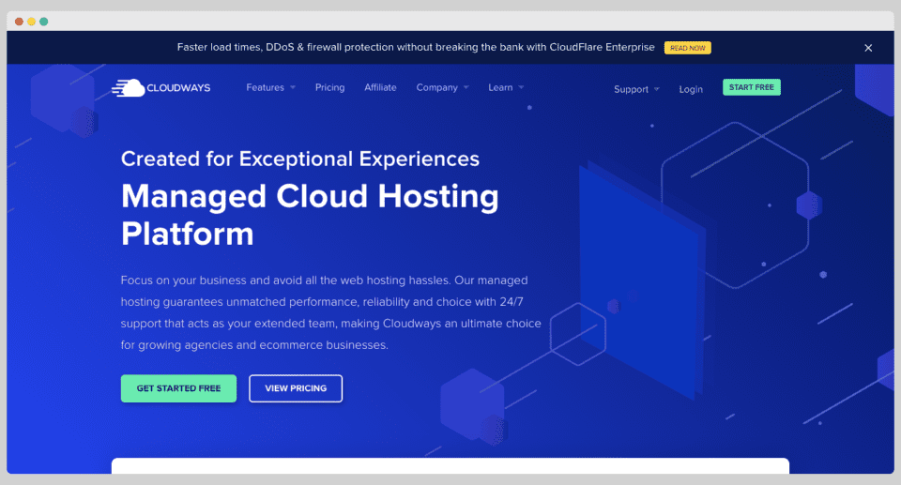Click the CloudFlare Enterprise banner text
Screen dimensions: 901x485
(x=416, y=47)
